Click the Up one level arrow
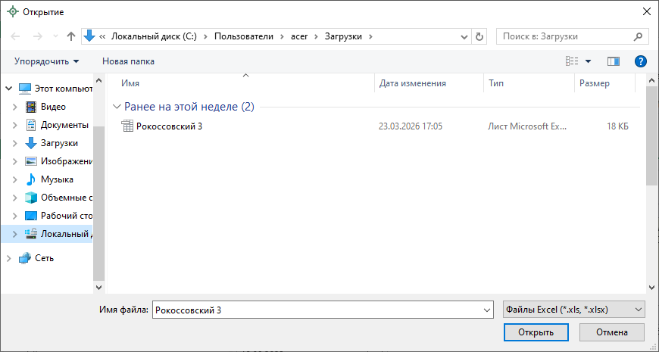 point(71,36)
